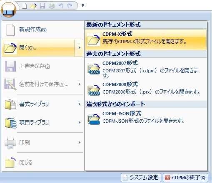Image resolution: width=212 pixels, height=183 pixels.
Task: Click the close-folder icon for 閉じる
Action: coord(10,162)
